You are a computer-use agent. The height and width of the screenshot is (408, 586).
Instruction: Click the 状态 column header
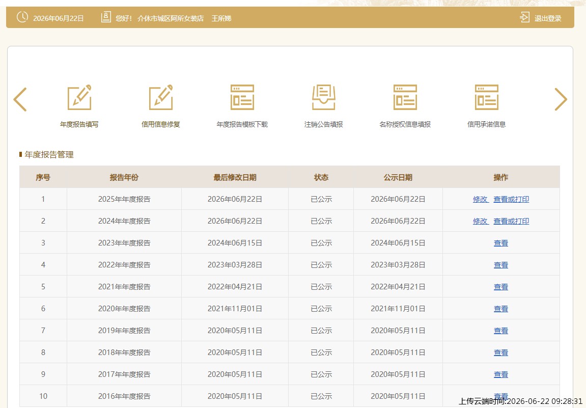point(321,177)
